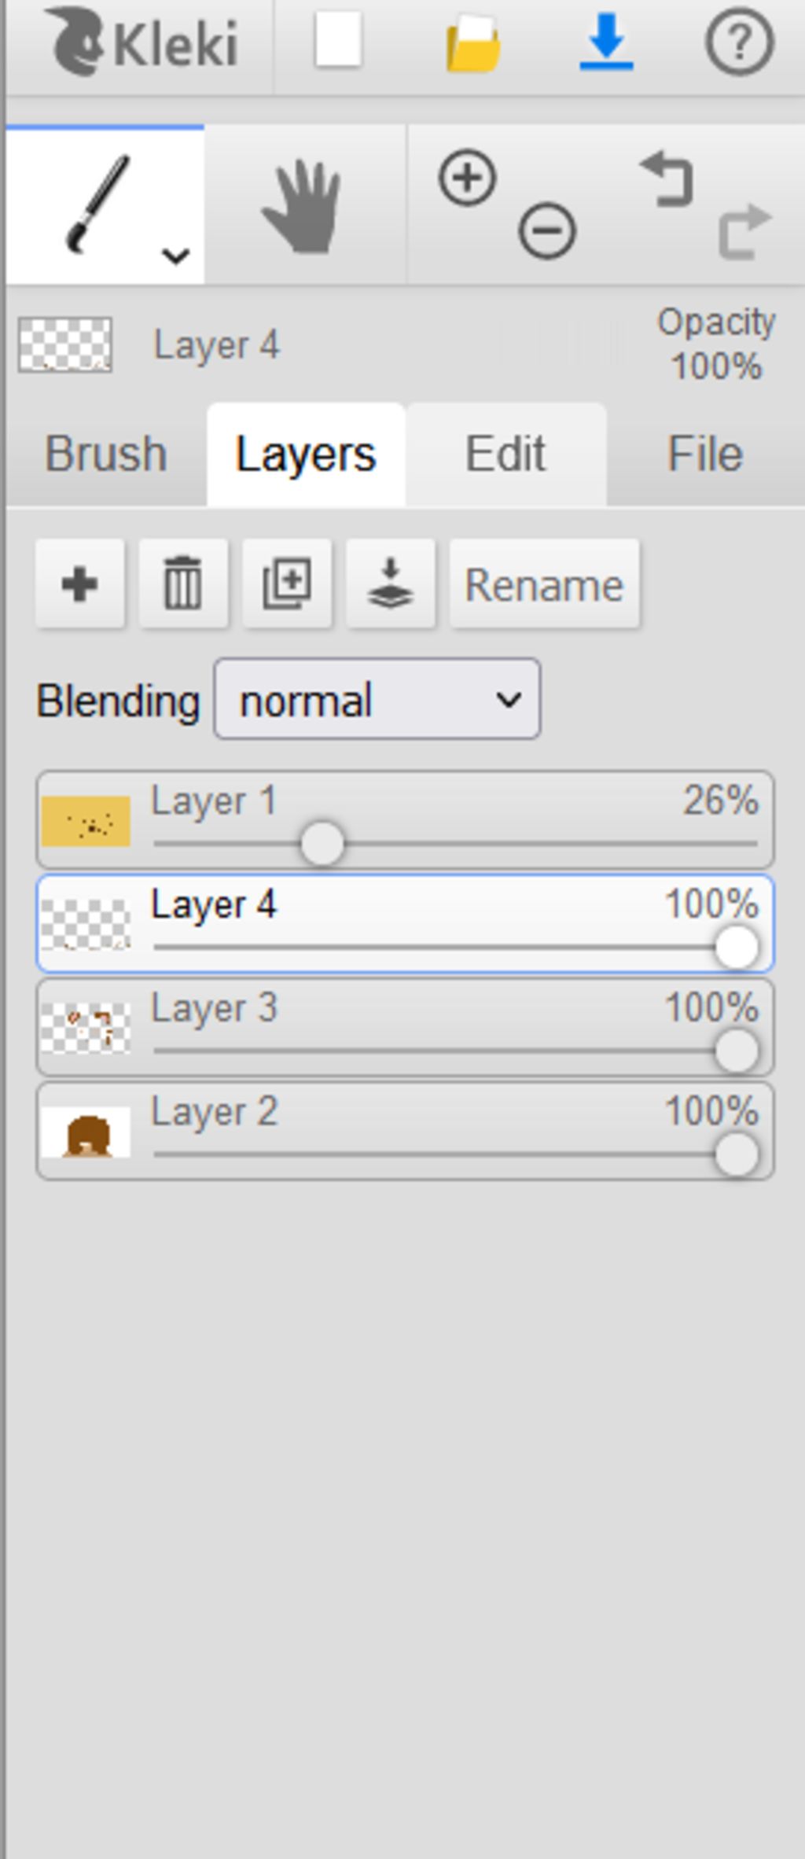This screenshot has height=1859, width=805.
Task: Download the image with the blue arrow icon
Action: pyautogui.click(x=606, y=42)
